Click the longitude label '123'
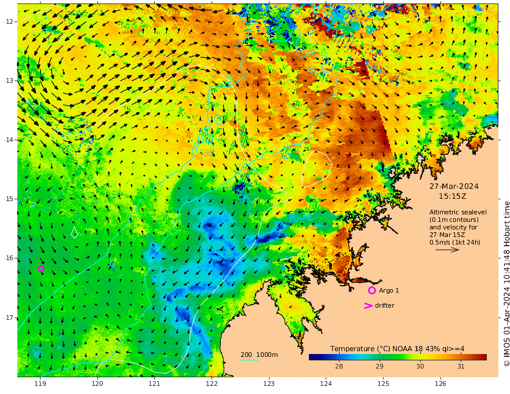510x394 pixels. pos(269,384)
